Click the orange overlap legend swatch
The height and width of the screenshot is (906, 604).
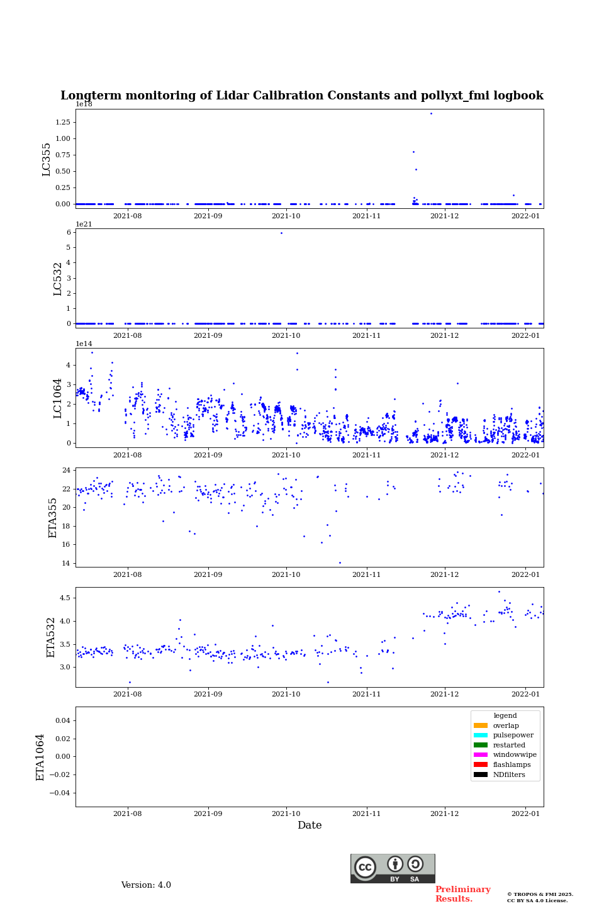(x=481, y=725)
